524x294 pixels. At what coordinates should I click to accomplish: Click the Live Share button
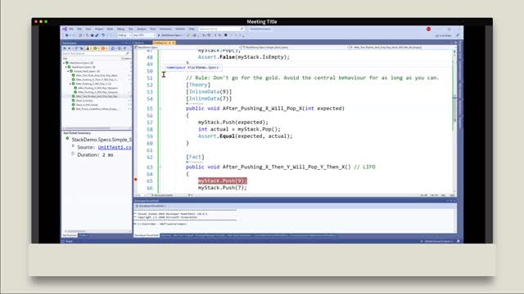click(444, 35)
